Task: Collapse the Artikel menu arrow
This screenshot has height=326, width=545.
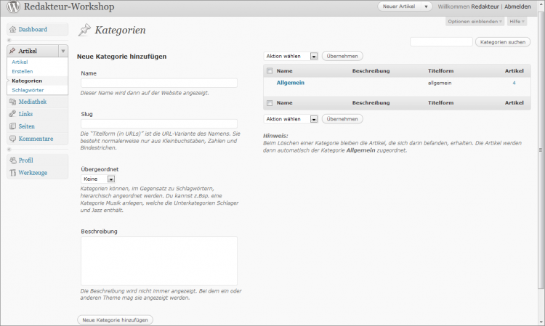Action: click(x=63, y=52)
